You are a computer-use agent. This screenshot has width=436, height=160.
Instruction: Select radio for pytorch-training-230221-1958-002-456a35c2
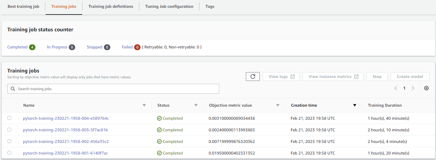point(9,141)
